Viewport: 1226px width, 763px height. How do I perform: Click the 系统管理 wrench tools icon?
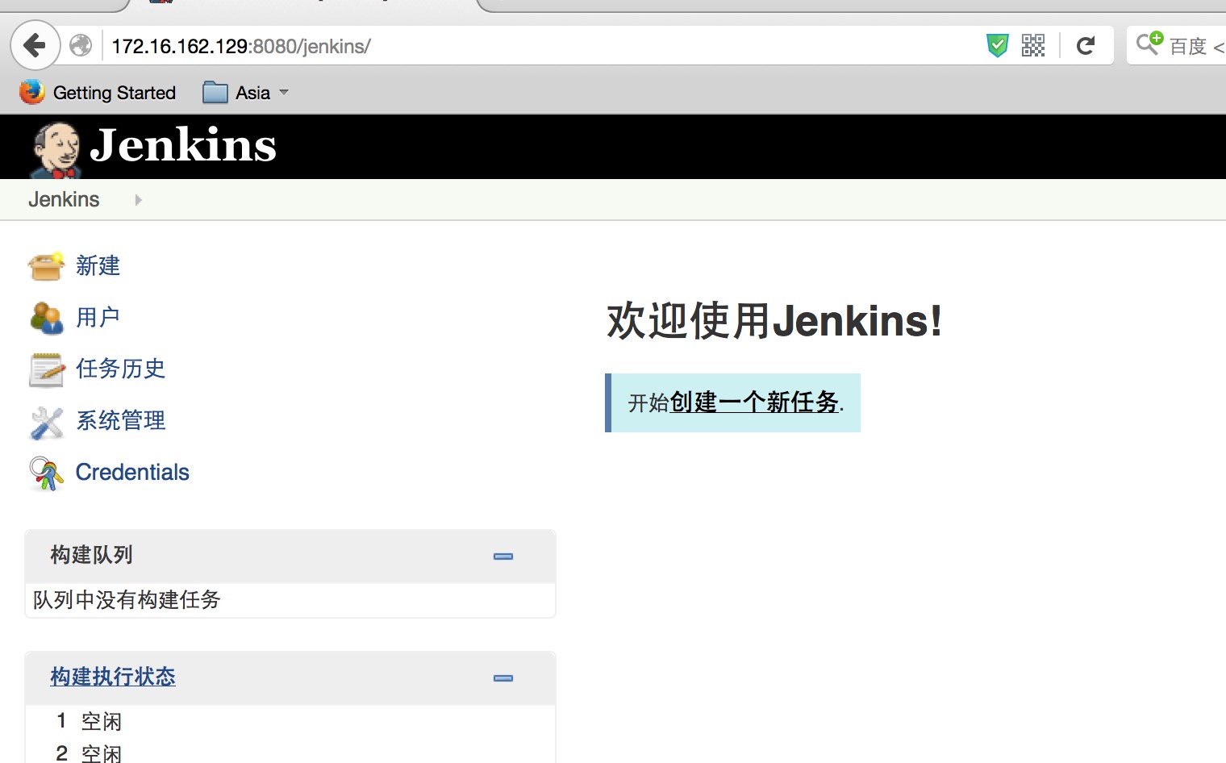pos(46,422)
